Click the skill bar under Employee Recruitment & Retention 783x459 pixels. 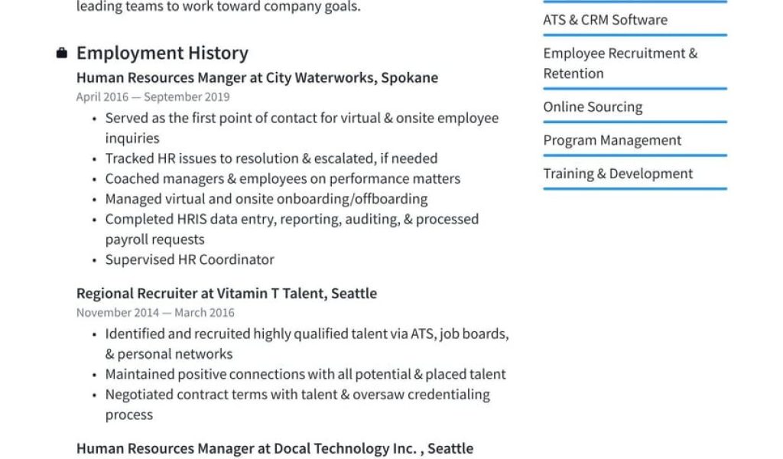635,89
